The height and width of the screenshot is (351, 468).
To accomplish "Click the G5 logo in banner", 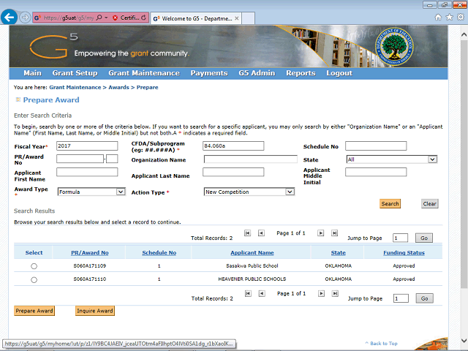I will pos(53,46).
